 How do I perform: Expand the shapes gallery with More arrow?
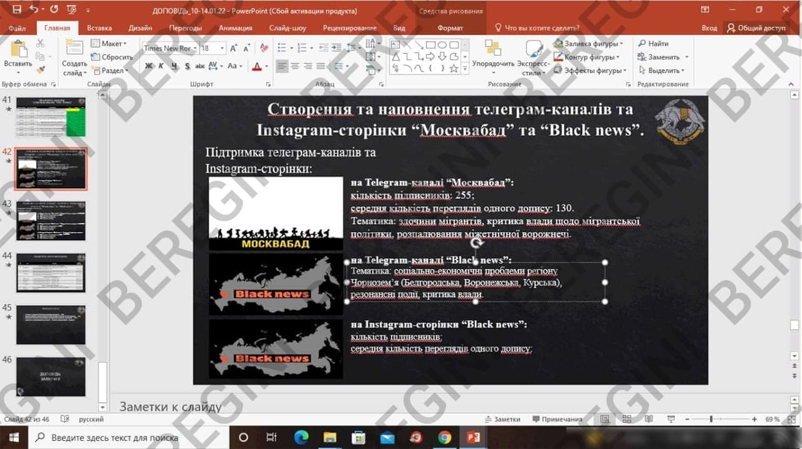click(466, 69)
